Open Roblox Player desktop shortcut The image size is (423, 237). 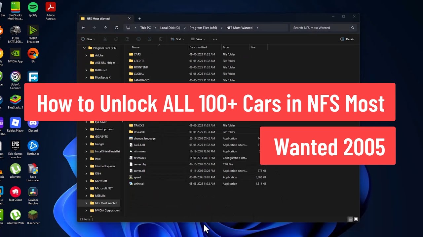tap(15, 125)
